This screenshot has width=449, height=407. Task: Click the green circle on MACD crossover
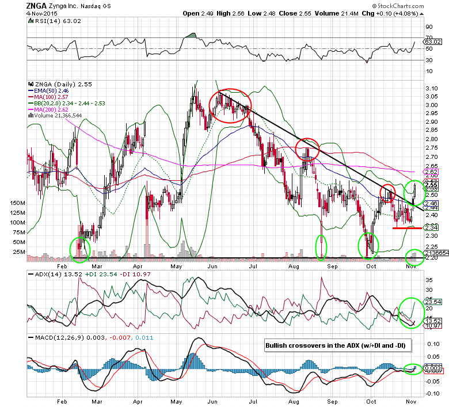413,368
